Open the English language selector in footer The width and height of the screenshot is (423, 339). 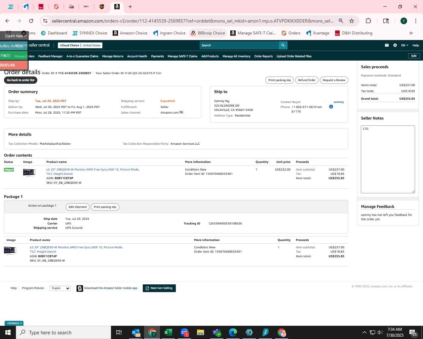tap(60, 288)
